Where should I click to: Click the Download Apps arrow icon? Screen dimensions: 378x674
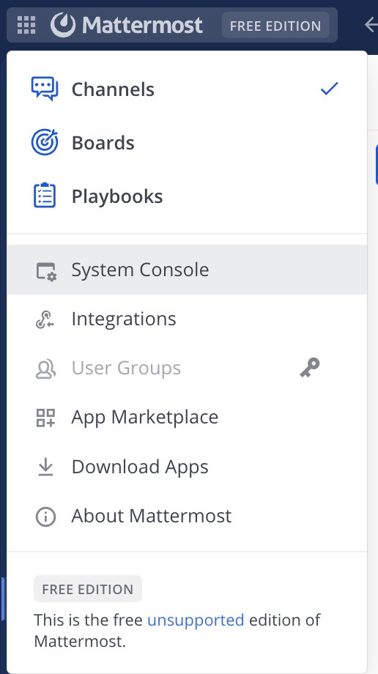(x=45, y=467)
